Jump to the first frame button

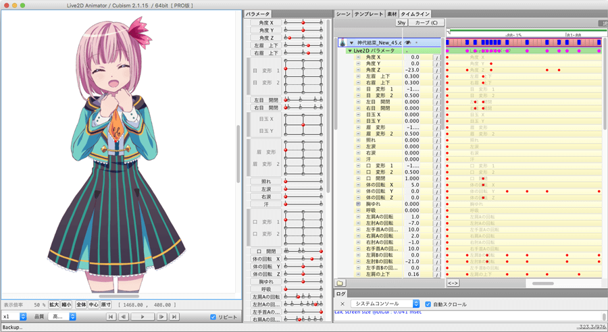(111, 317)
